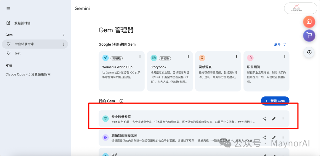Click the 实验版 badge on Women's World Cup
This screenshot has width=320, height=156.
[x=116, y=58]
